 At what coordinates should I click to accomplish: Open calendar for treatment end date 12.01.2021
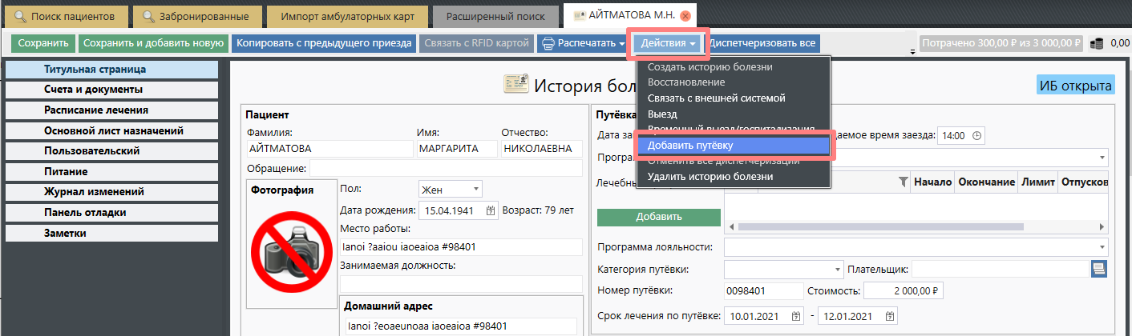click(x=890, y=316)
